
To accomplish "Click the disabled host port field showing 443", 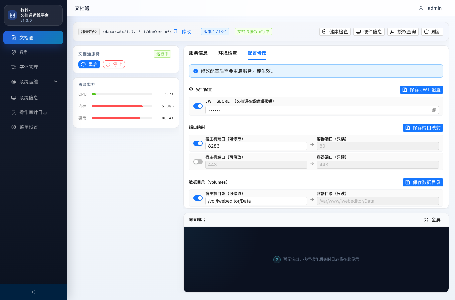I will 256,165.
